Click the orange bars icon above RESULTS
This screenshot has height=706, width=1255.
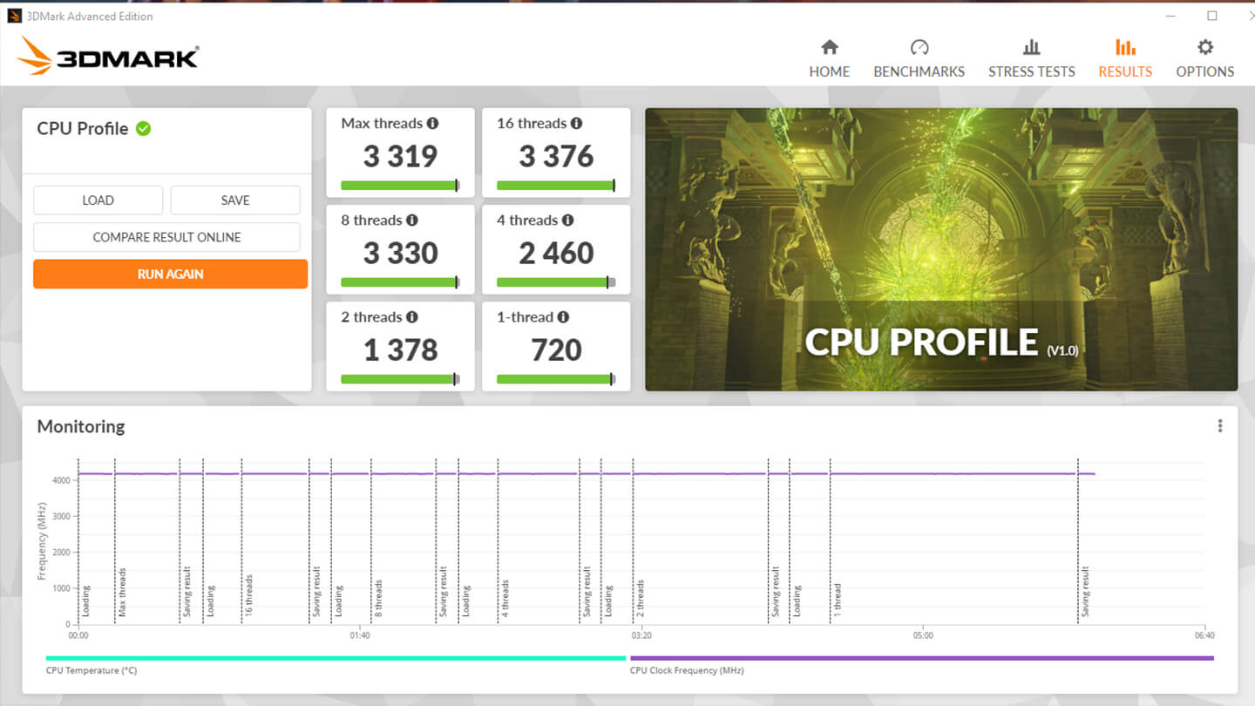click(x=1125, y=47)
